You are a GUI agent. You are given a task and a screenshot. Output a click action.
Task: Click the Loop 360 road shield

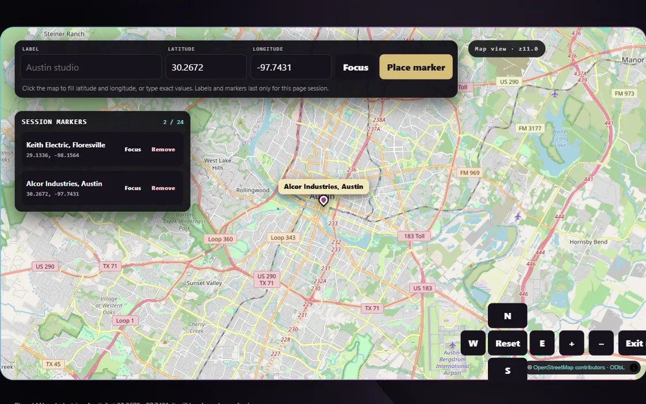point(220,239)
